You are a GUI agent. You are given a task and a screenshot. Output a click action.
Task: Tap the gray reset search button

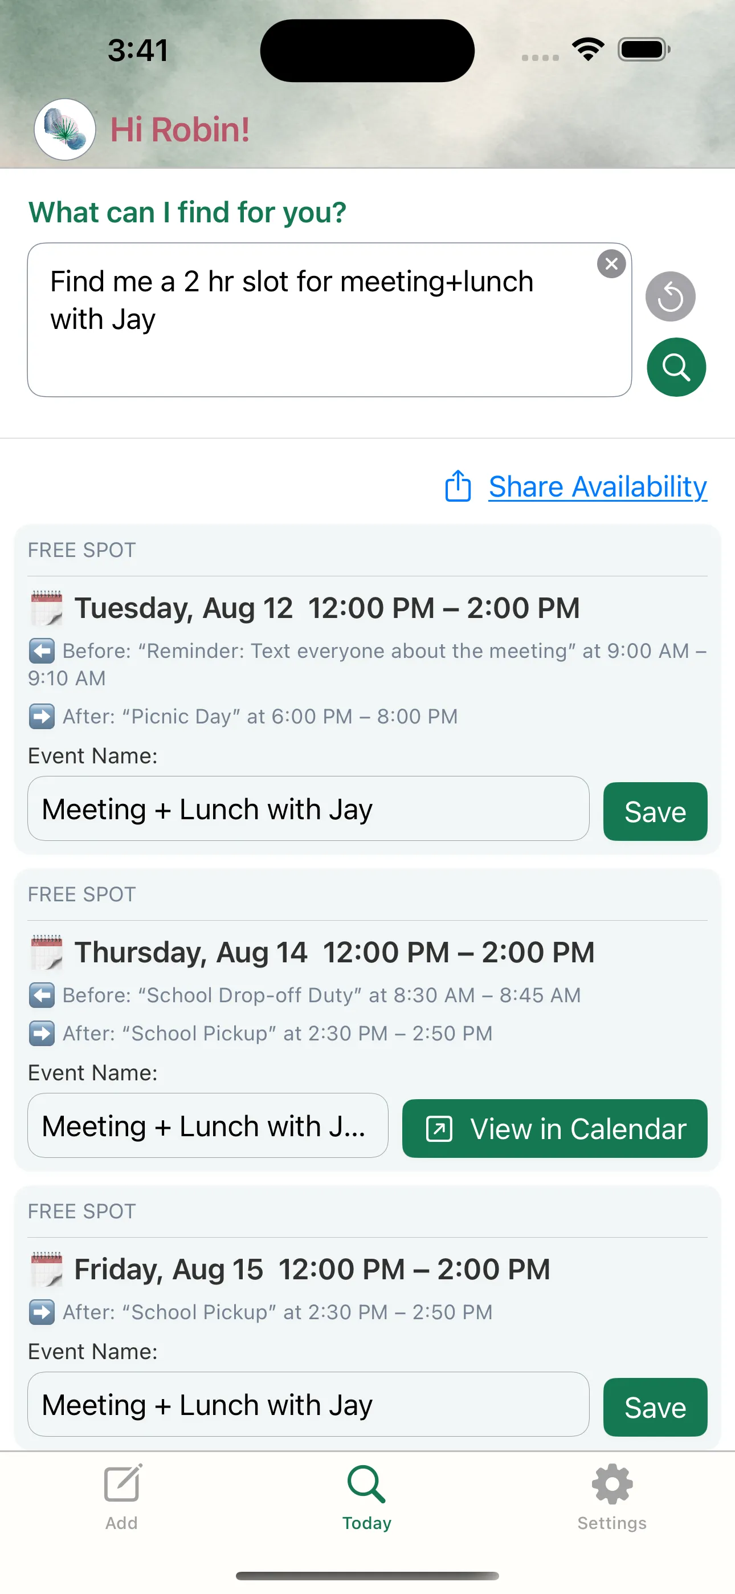[x=670, y=297]
